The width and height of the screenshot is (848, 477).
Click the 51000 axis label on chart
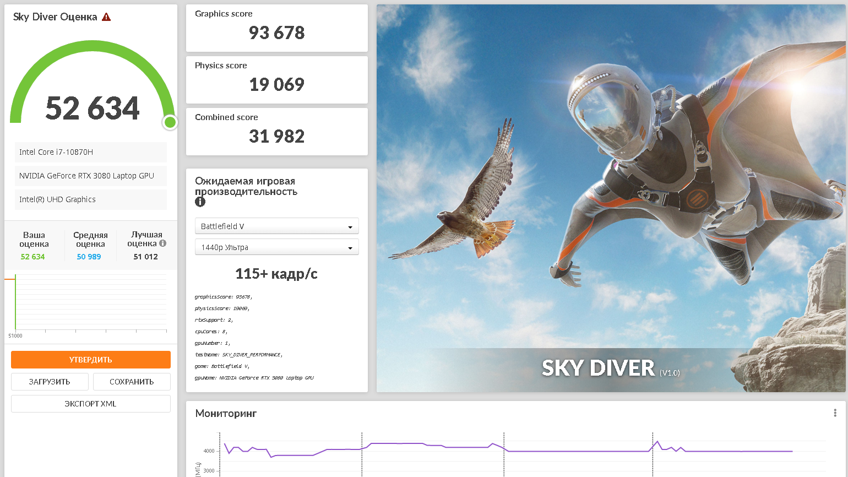click(15, 335)
